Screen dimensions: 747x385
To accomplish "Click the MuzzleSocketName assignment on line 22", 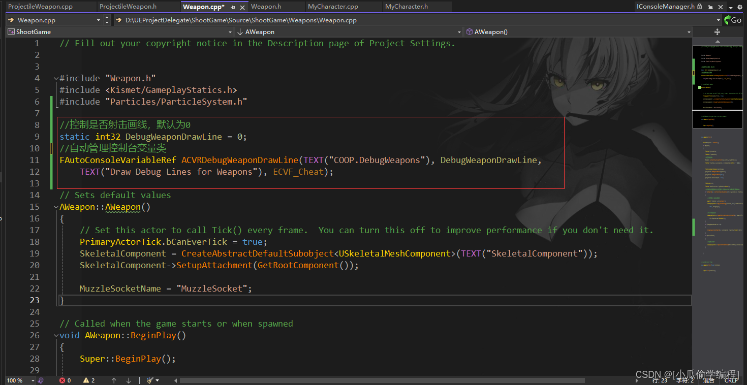I will click(166, 288).
